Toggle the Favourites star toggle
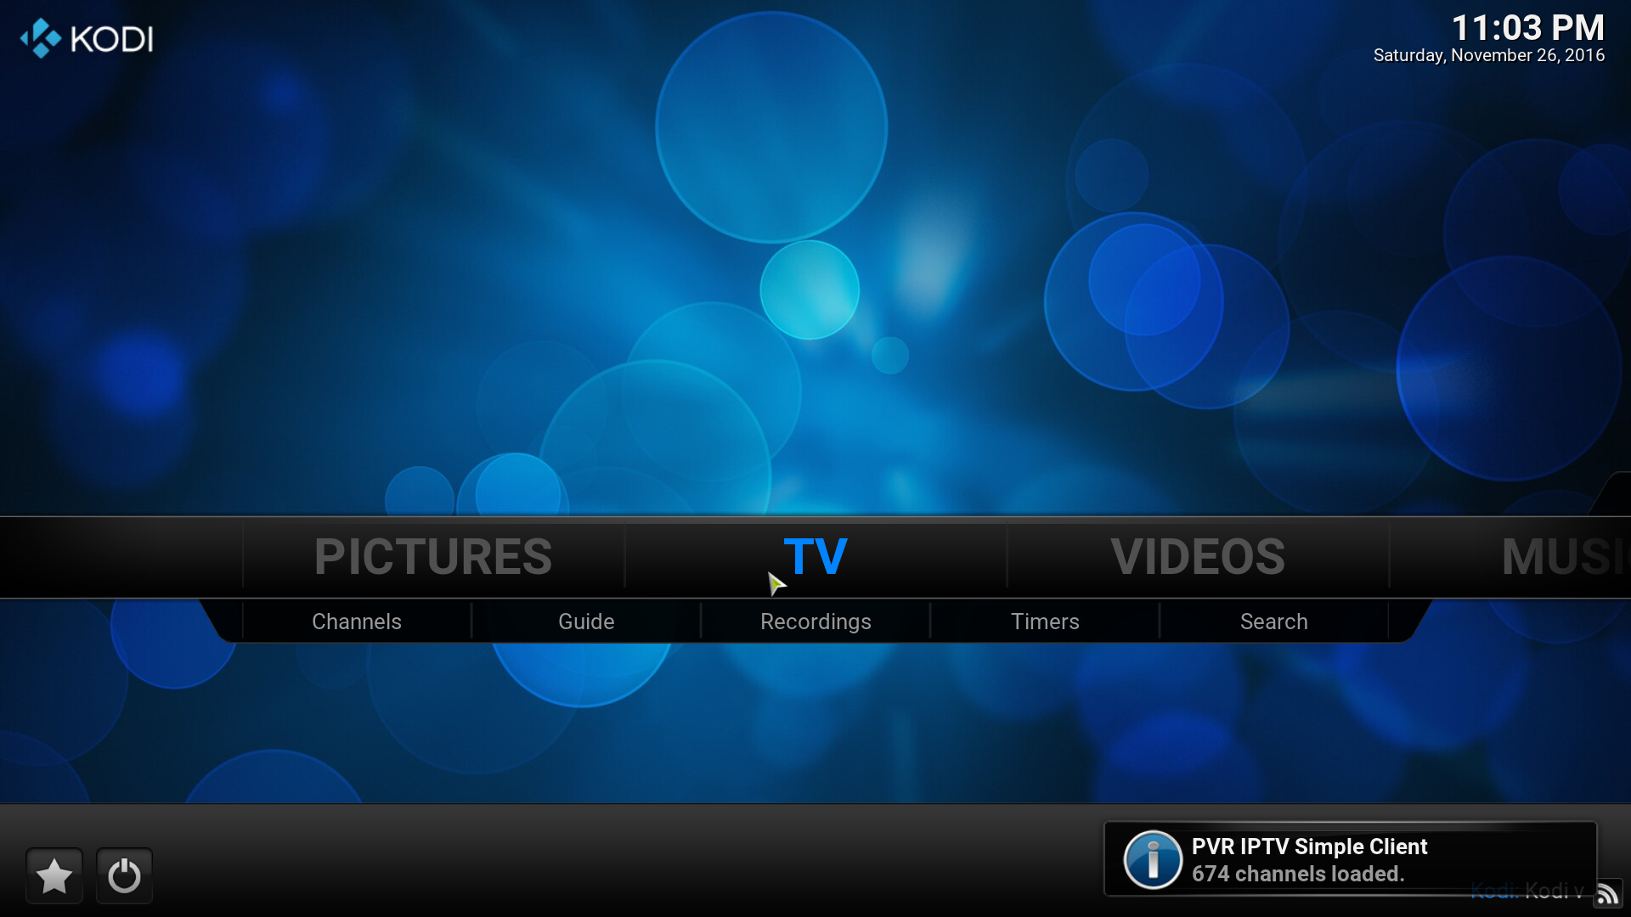The width and height of the screenshot is (1631, 917). (55, 875)
